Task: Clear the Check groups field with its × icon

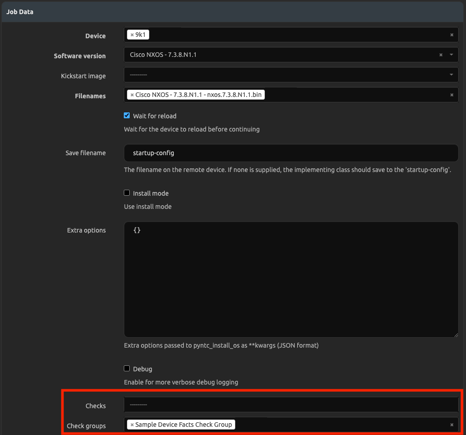Action: pyautogui.click(x=451, y=424)
